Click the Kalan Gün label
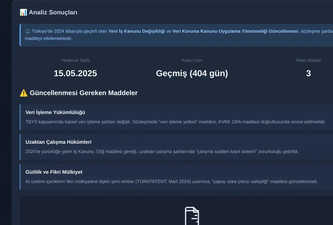Image resolution: width=333 pixels, height=225 pixels. (192, 60)
